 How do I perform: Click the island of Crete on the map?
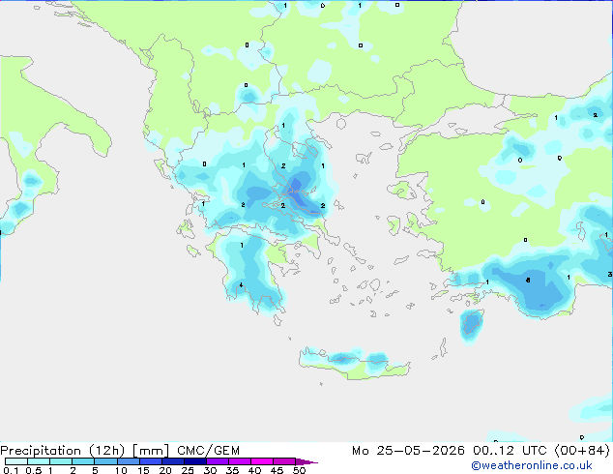click(354, 363)
